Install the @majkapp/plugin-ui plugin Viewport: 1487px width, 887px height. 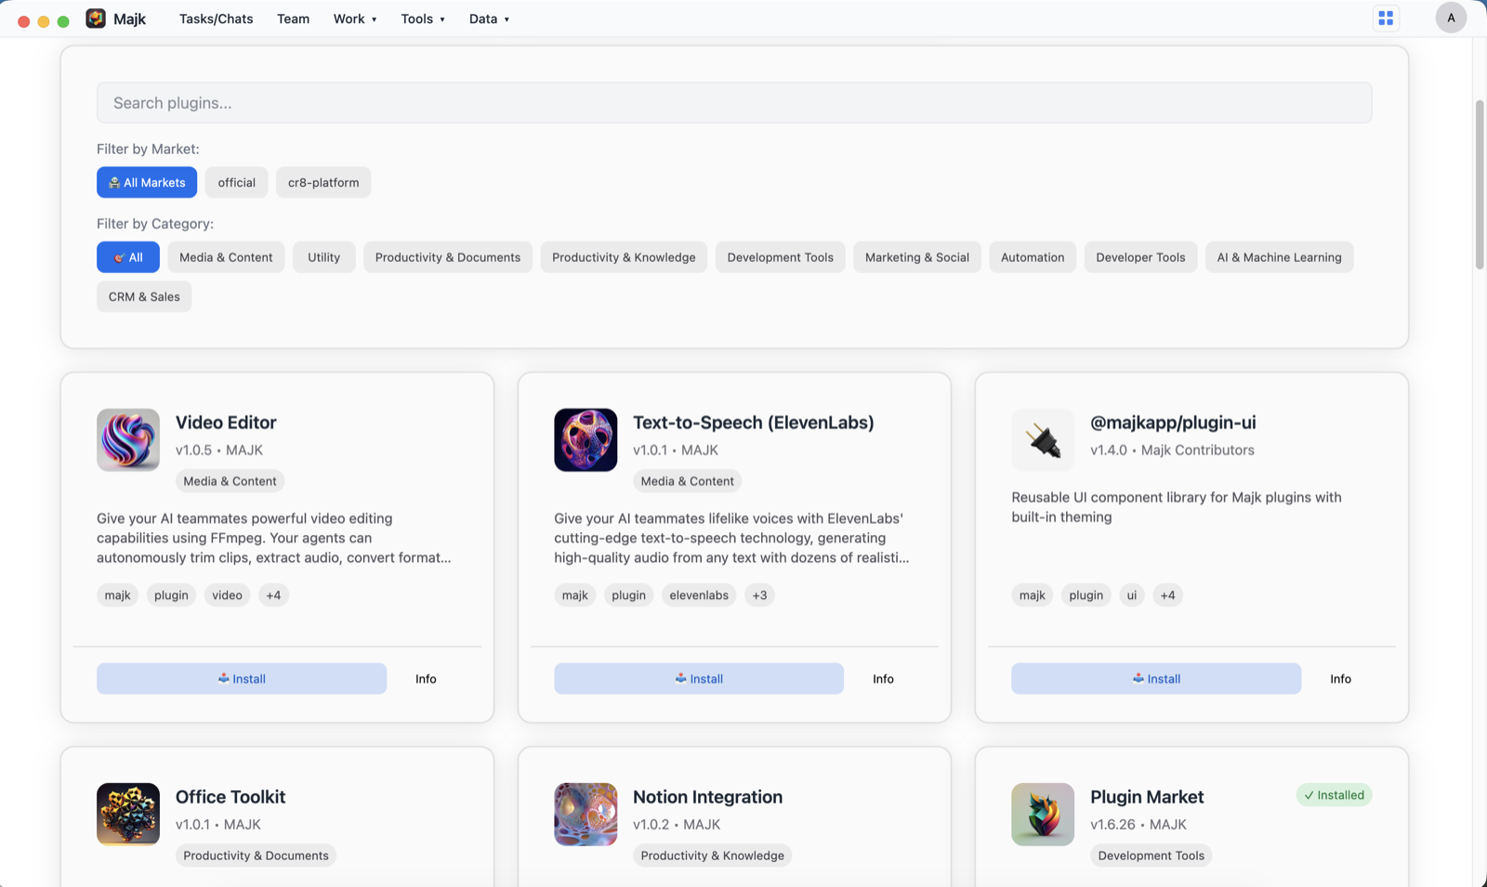pos(1156,679)
